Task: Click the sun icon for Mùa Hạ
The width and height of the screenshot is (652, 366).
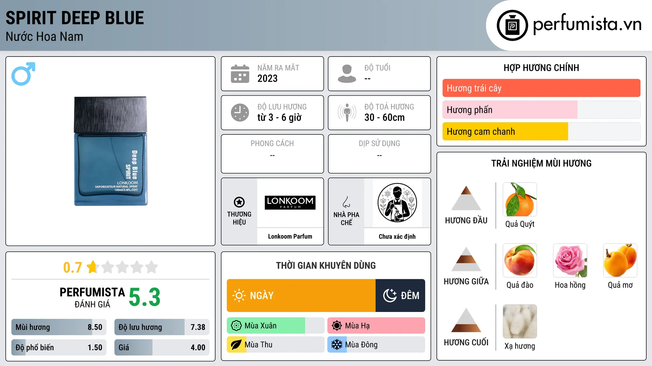Action: click(x=337, y=326)
